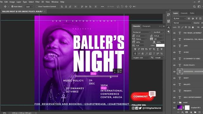Image resolution: width=203 pixels, height=114 pixels.
Task: Open the SemiBold font style dropdown
Action: [x=159, y=32]
